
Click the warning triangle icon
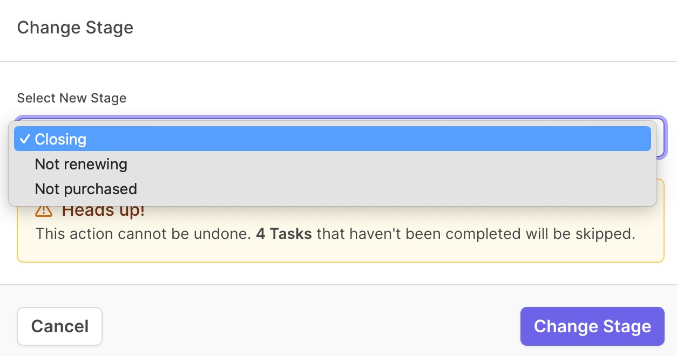click(x=44, y=210)
